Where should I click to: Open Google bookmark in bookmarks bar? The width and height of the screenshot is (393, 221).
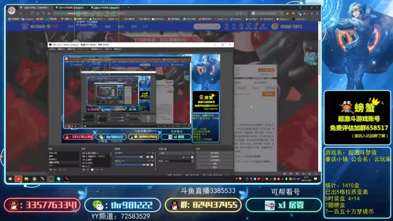pyautogui.click(x=28, y=19)
